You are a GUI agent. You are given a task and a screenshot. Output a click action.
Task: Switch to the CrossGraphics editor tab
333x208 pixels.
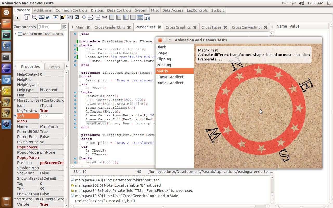tap(178, 27)
